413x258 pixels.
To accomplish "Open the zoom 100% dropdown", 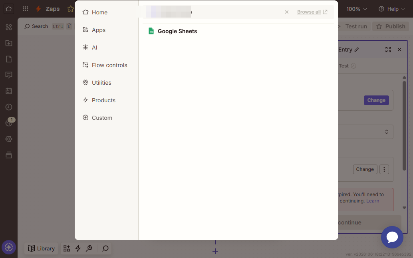I will tap(356, 9).
